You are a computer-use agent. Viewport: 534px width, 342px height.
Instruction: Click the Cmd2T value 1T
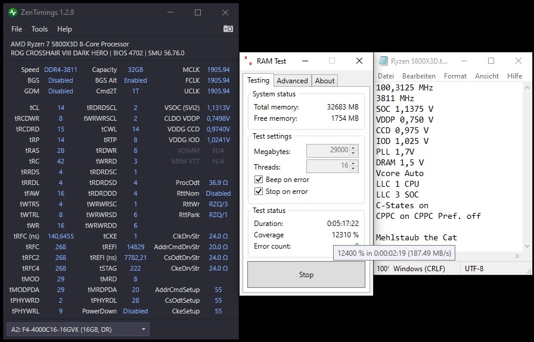(135, 91)
